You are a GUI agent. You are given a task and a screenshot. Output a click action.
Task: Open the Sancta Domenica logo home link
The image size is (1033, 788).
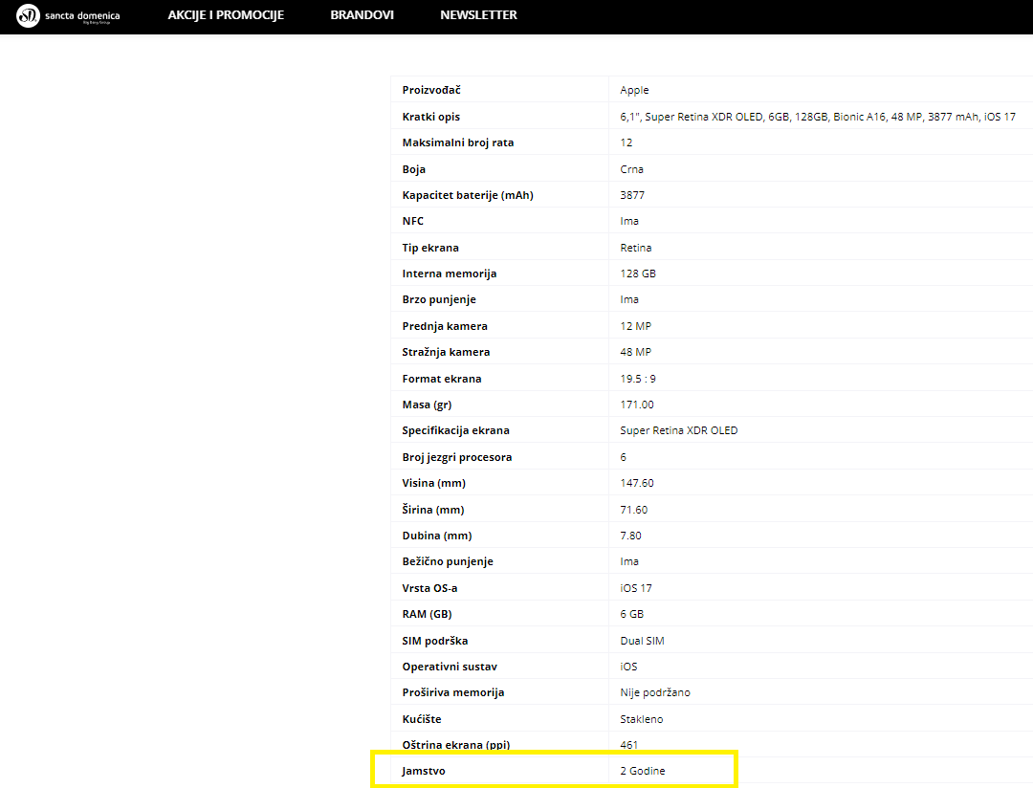(x=68, y=15)
